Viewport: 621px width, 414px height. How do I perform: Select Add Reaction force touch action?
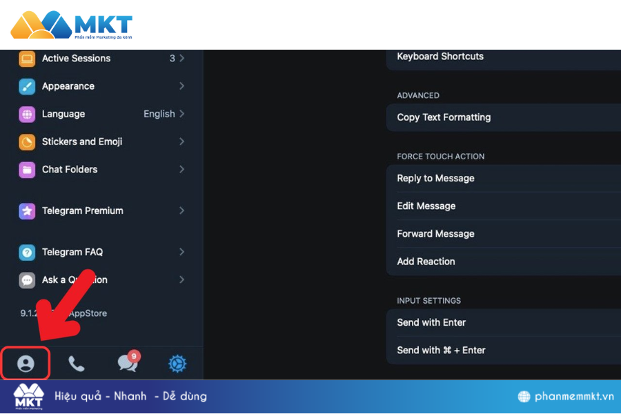click(504, 262)
